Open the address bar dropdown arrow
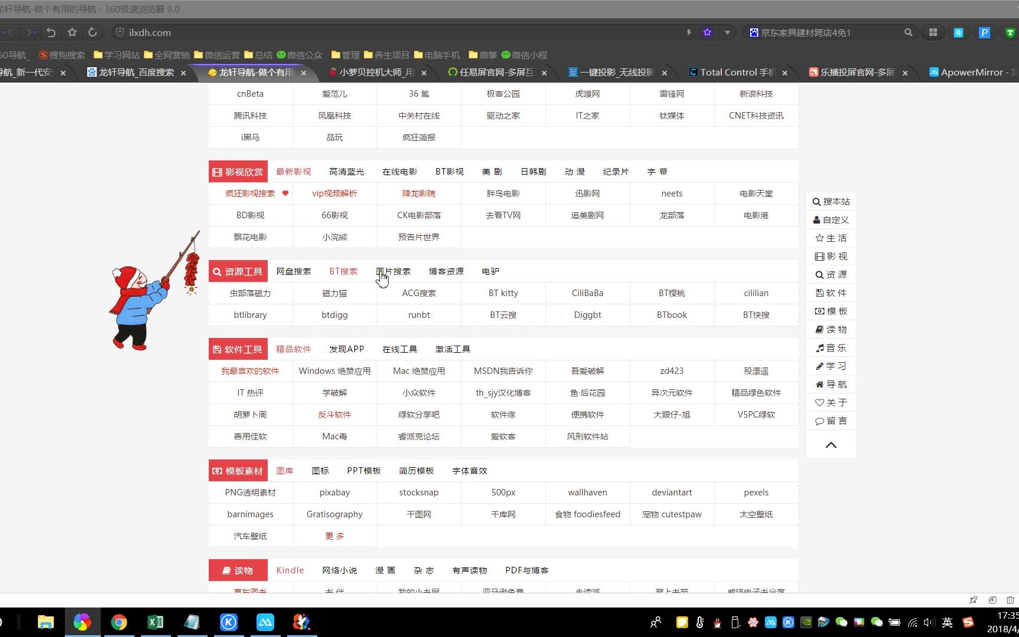This screenshot has height=637, width=1019. coord(727,32)
